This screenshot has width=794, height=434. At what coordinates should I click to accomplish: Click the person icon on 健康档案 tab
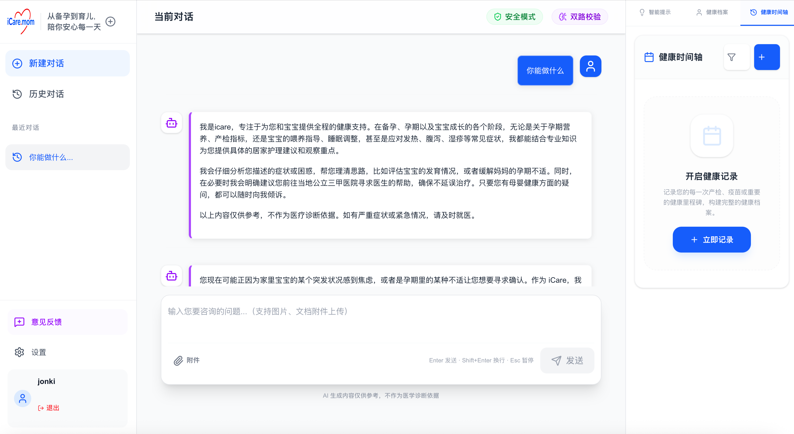[x=699, y=12]
